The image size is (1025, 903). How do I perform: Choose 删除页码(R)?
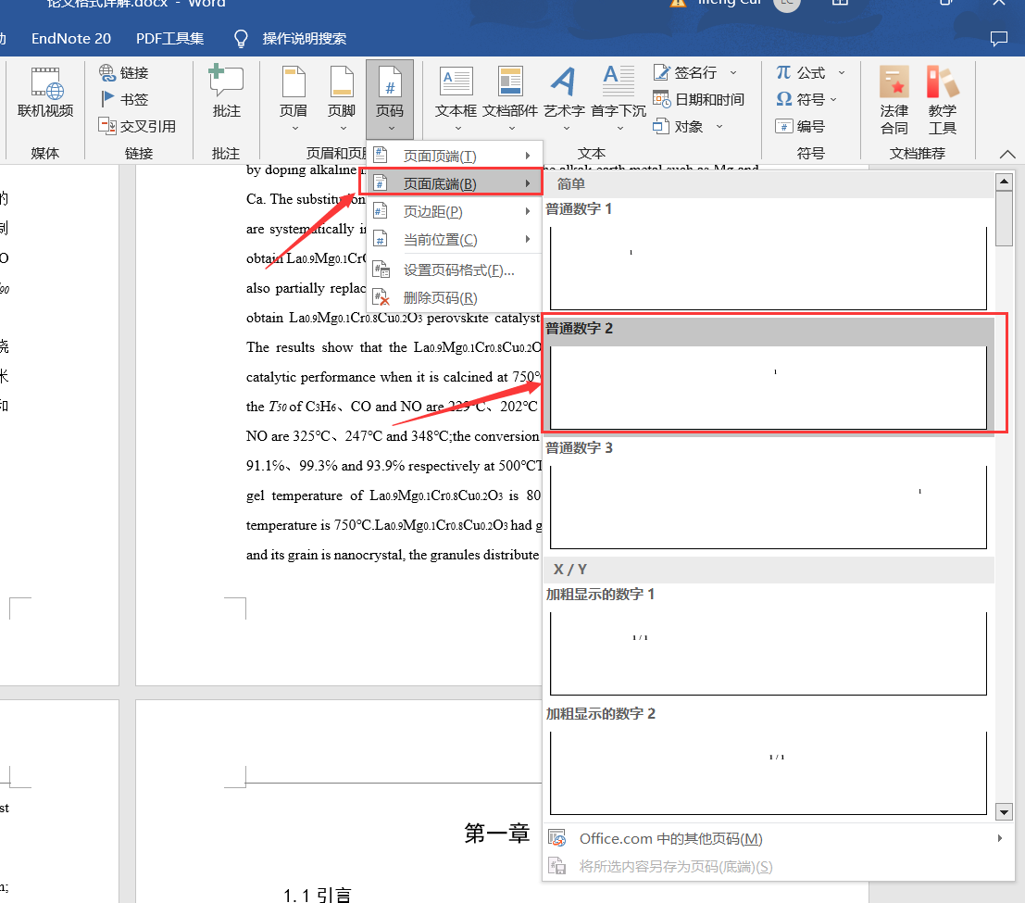[455, 298]
